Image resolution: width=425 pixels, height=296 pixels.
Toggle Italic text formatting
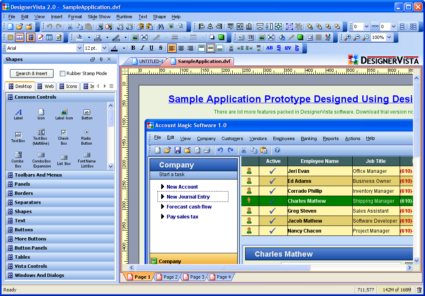[x=142, y=48]
